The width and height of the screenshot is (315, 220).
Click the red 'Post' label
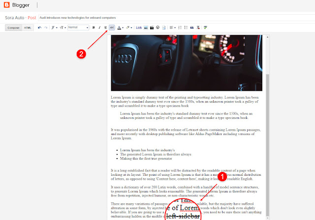pos(31,18)
